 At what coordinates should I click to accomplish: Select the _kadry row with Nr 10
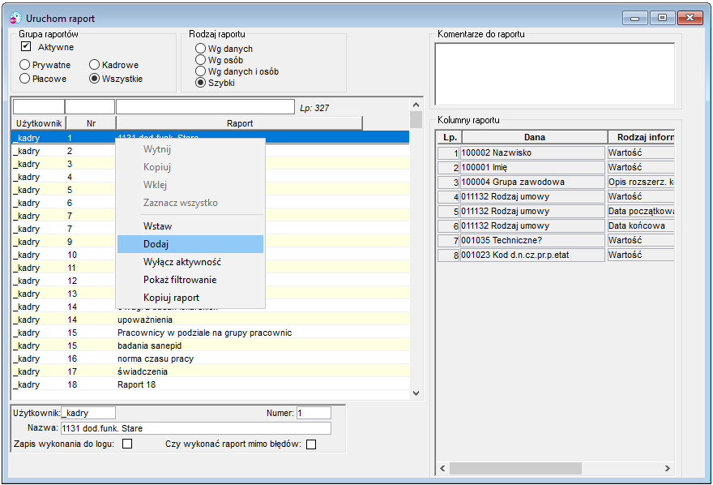(x=210, y=255)
